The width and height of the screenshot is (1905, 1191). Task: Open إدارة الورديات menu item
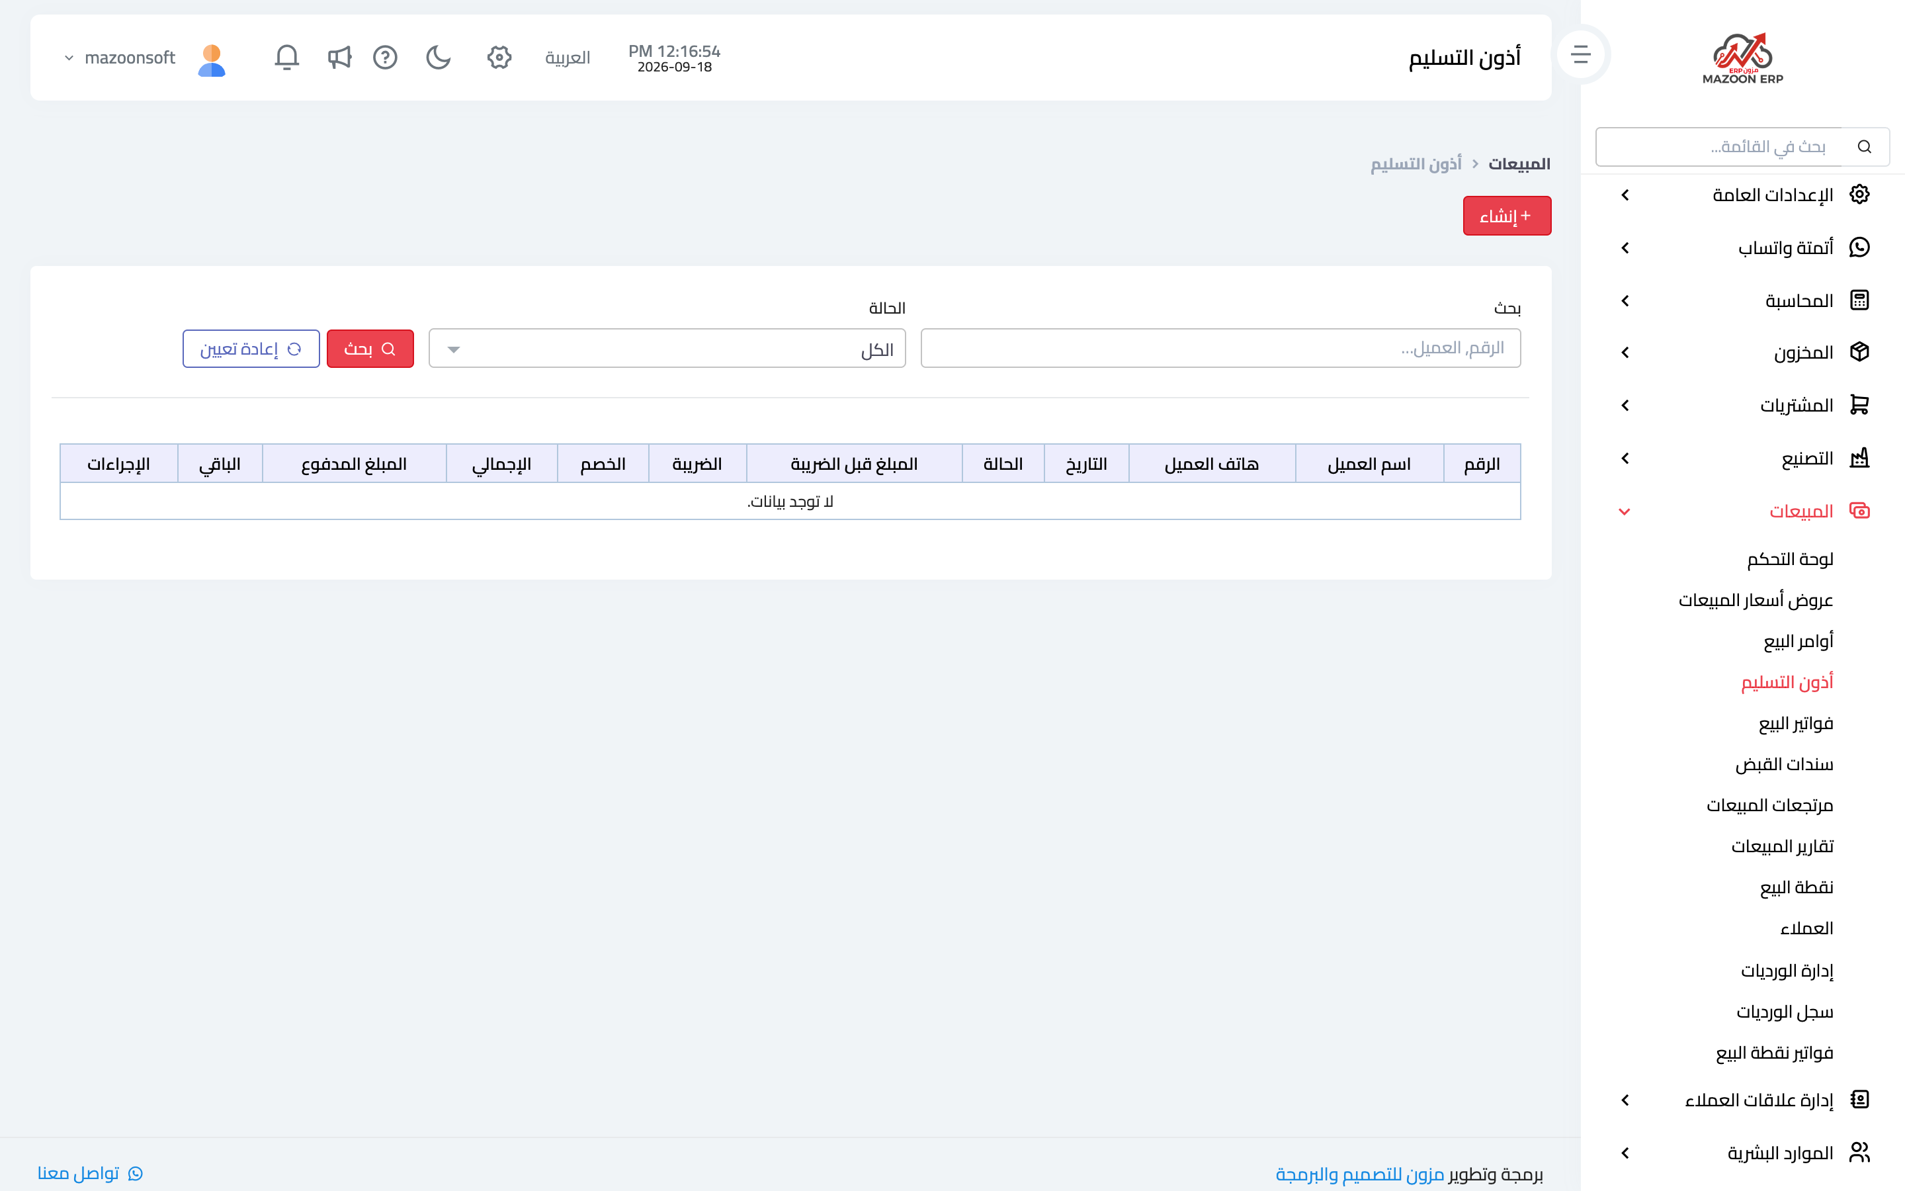(1787, 971)
